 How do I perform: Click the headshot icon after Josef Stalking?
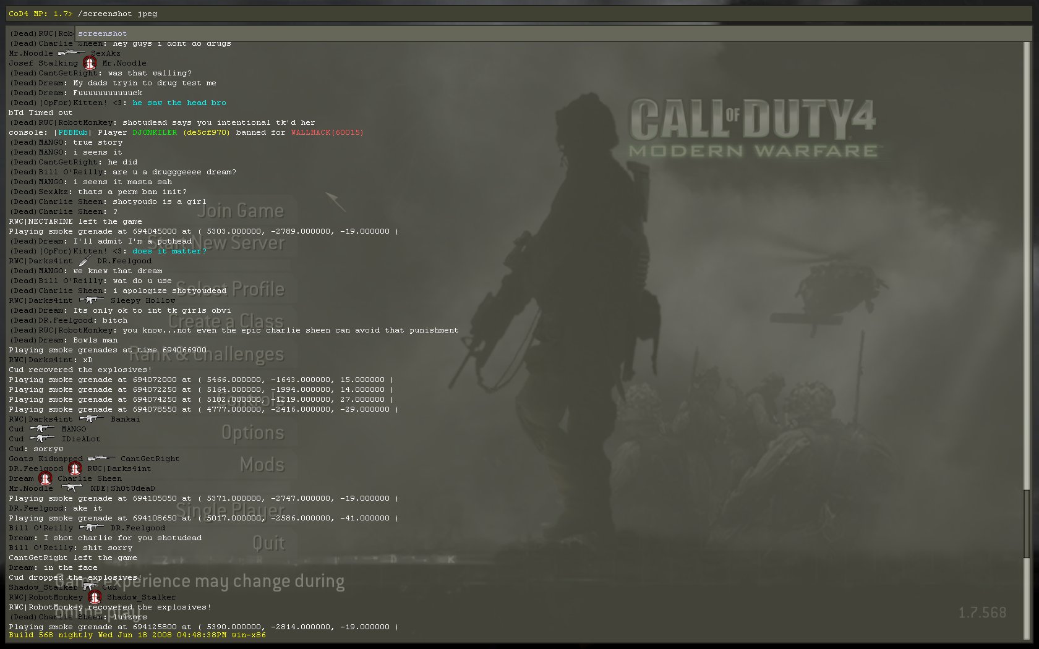click(90, 63)
